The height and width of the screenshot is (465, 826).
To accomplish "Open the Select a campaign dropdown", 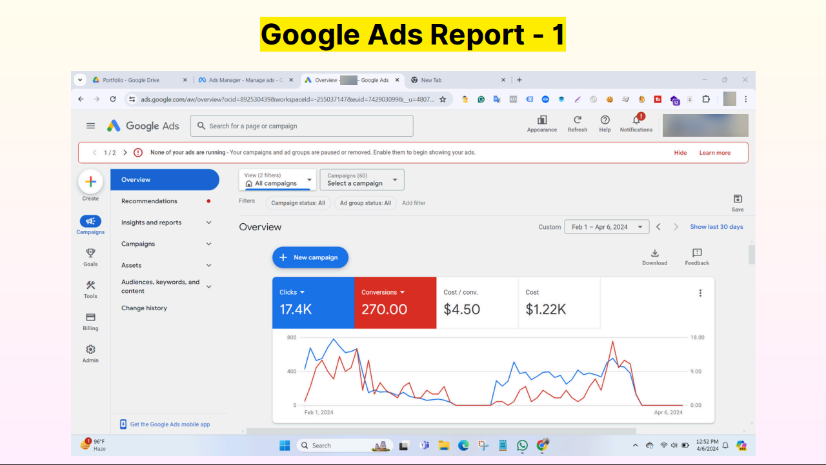I will pos(362,180).
